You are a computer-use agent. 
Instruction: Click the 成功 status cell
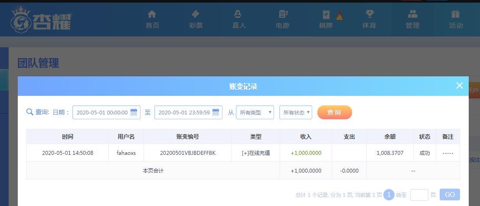pos(424,153)
